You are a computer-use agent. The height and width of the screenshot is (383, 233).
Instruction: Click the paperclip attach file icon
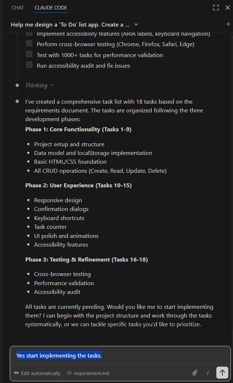(195, 372)
